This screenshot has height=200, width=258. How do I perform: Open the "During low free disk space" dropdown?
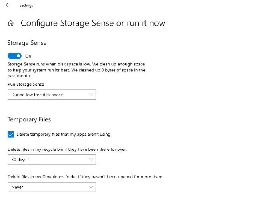pos(52,95)
